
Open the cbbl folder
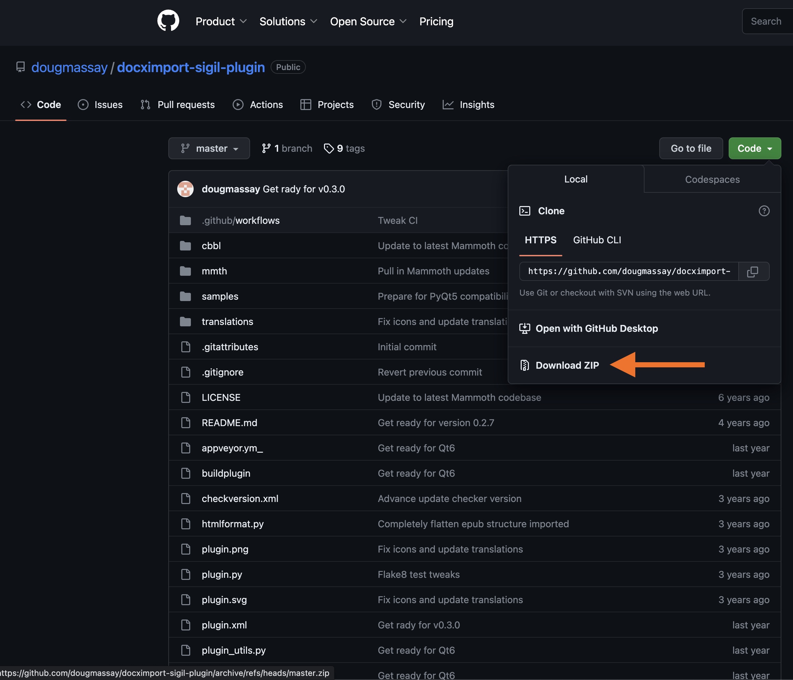click(x=211, y=246)
